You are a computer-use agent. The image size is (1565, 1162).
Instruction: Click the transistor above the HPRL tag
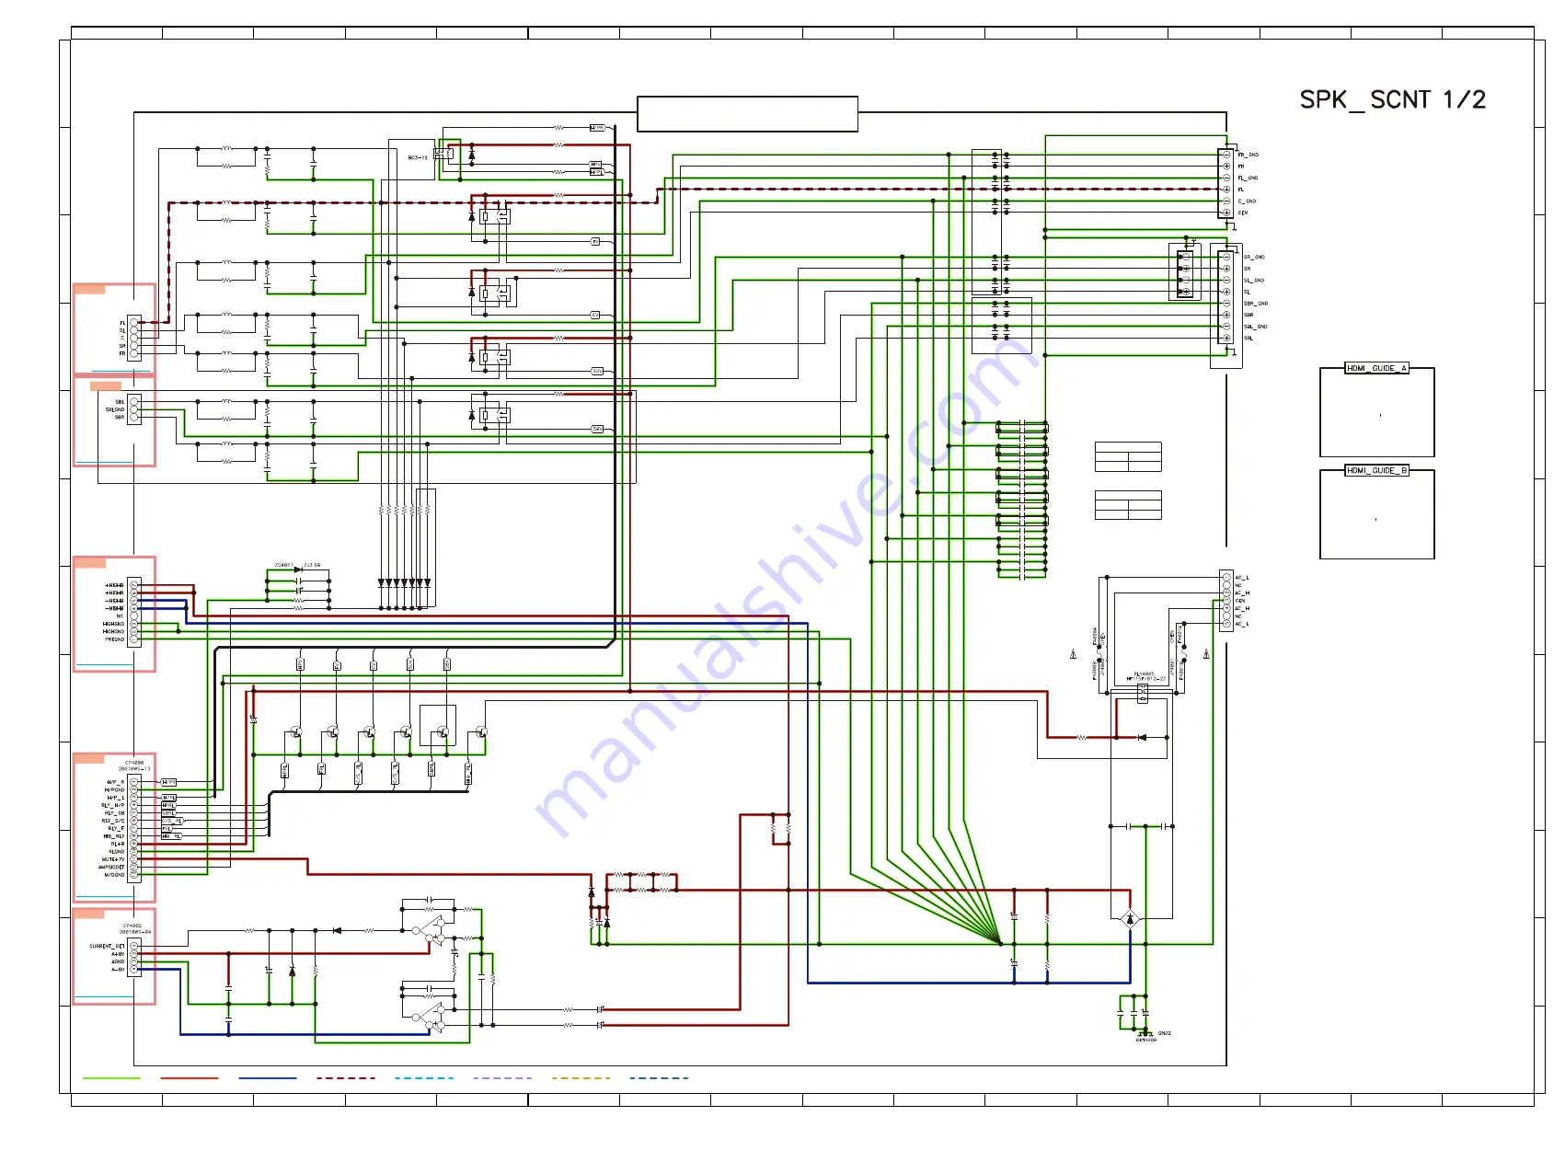point(296,732)
